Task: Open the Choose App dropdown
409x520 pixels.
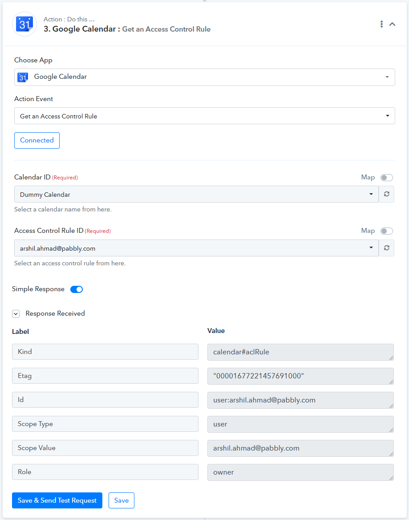Action: 205,77
